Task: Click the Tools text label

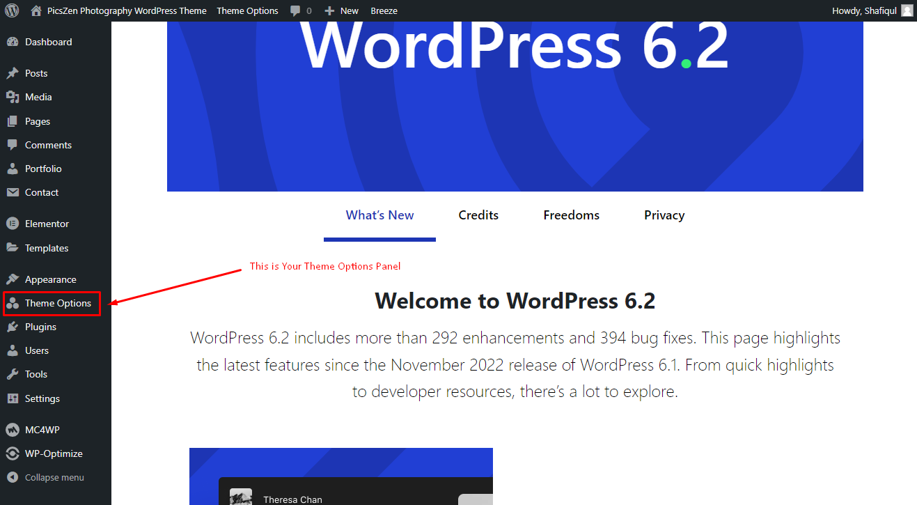Action: pos(36,374)
